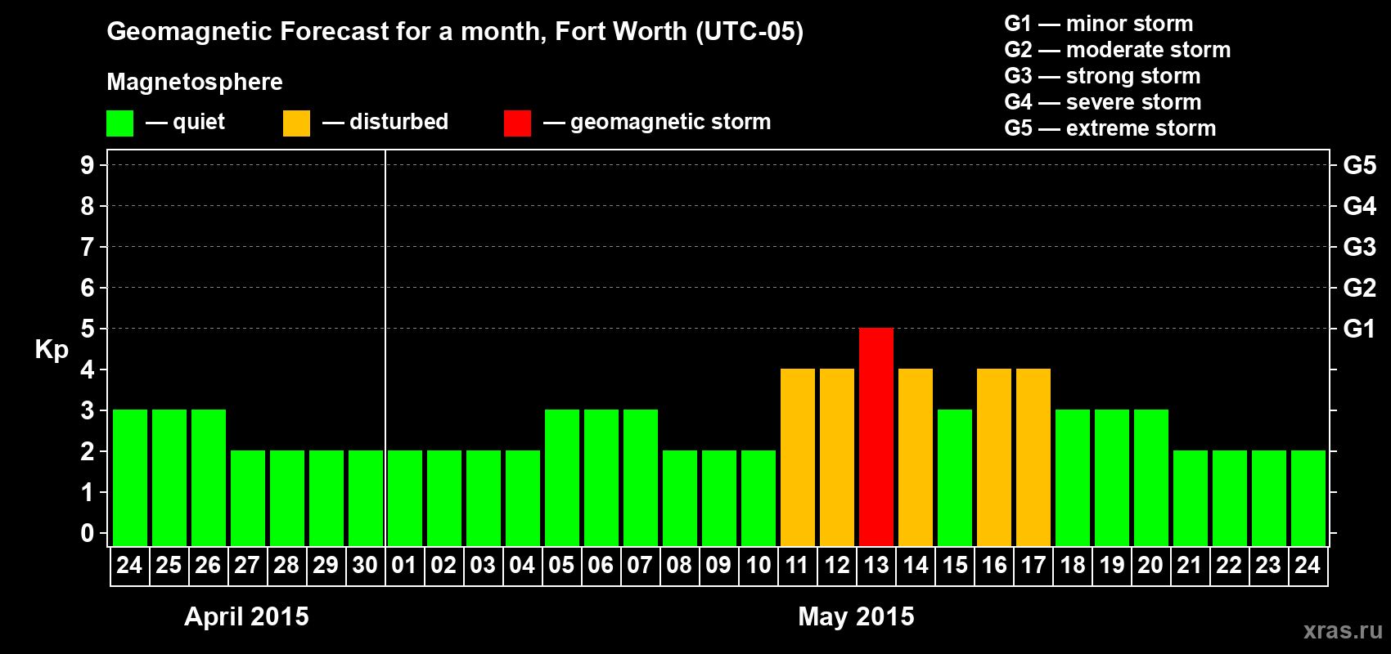Click the '— quiet' legend label
Image resolution: width=1391 pixels, height=654 pixels.
[x=185, y=123]
